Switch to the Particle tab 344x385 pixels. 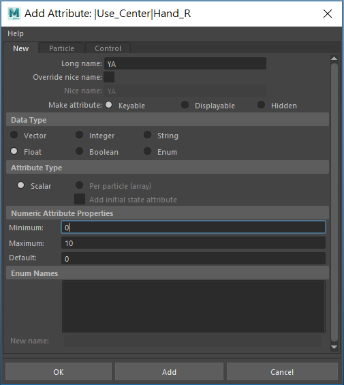(61, 48)
